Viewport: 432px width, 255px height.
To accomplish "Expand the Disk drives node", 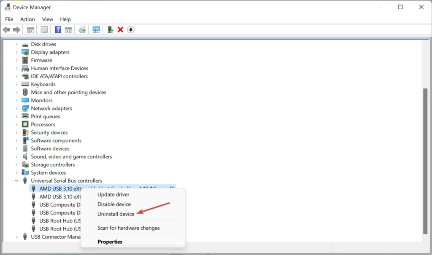I will point(16,44).
